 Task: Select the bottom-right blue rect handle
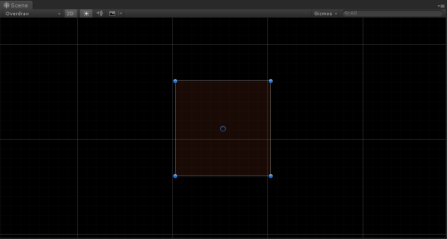click(271, 176)
